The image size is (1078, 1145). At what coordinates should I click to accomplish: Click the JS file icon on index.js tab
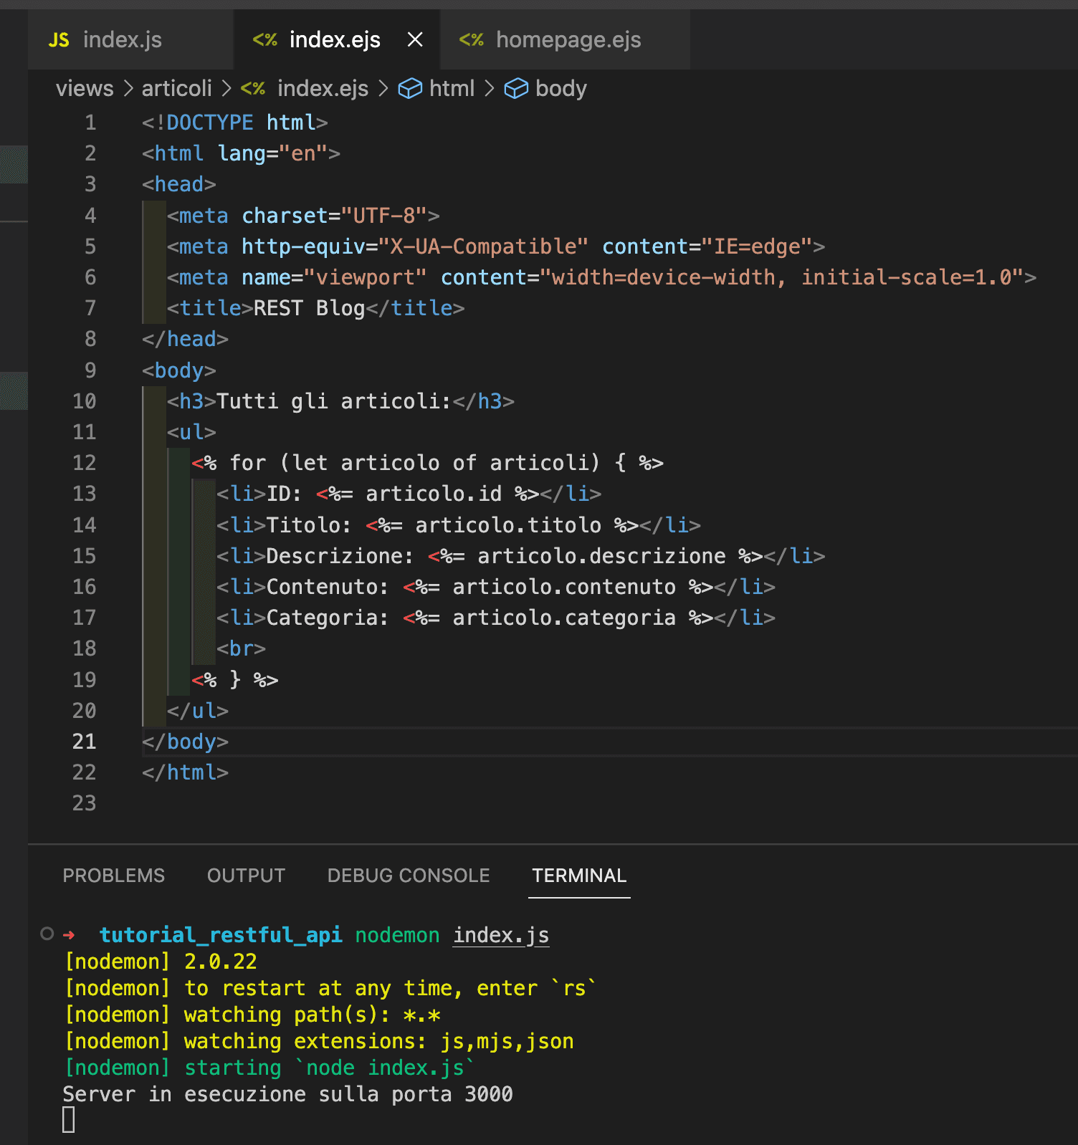pyautogui.click(x=59, y=40)
